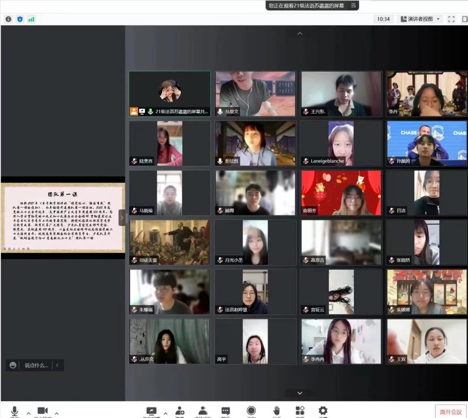
Task: Click the 说点什么 chat input field
Action: pos(36,365)
